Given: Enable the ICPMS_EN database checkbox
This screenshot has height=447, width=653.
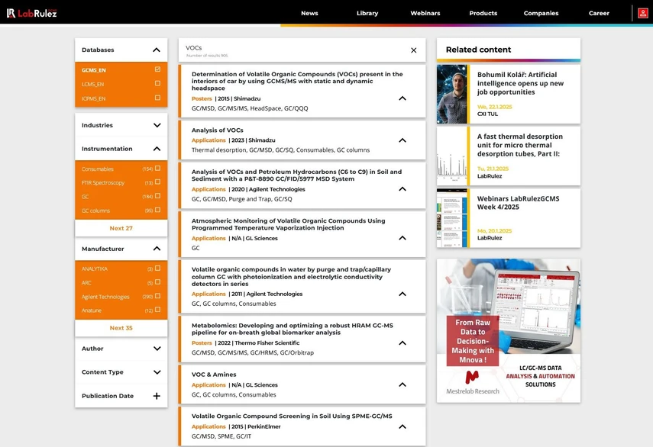Looking at the screenshot, I should 157,98.
